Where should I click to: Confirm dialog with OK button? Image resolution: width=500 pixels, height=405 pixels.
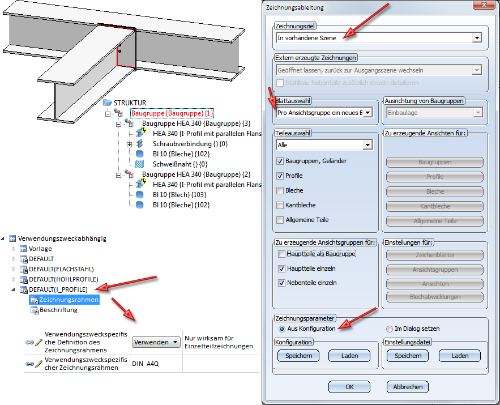coord(349,387)
